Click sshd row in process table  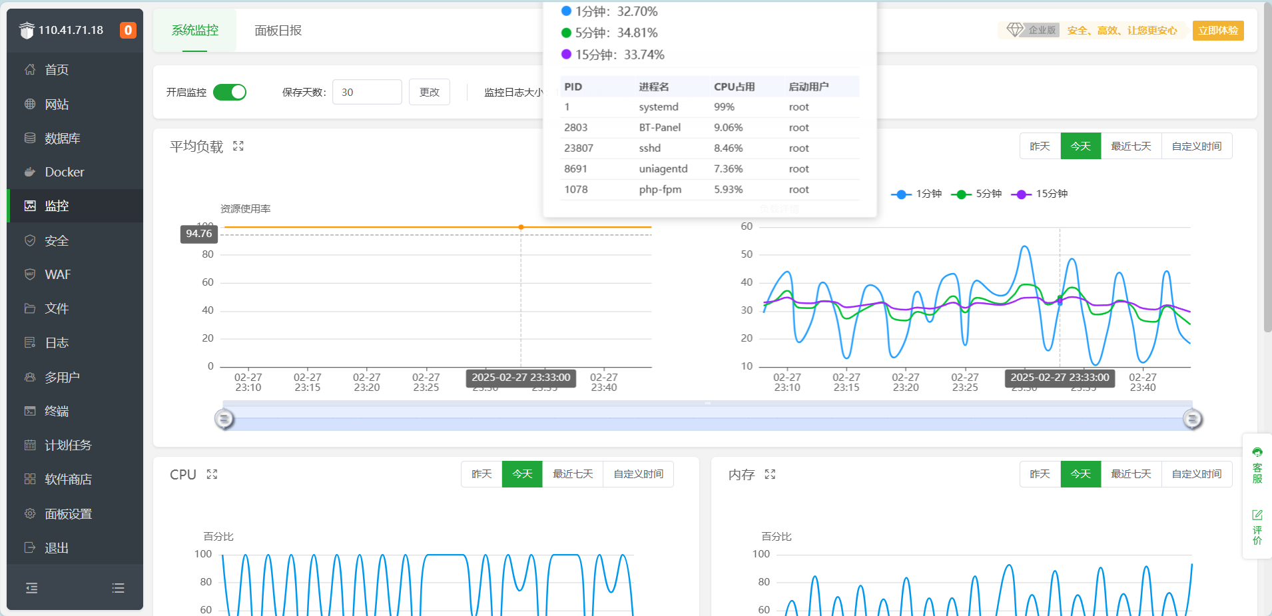(710, 148)
